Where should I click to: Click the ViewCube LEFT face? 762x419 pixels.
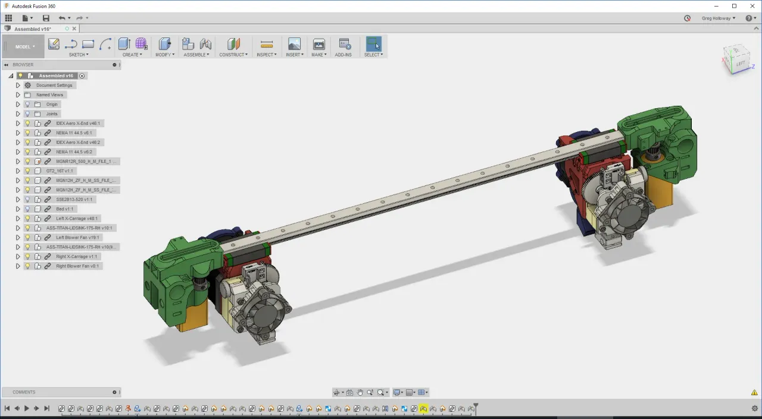pos(740,63)
